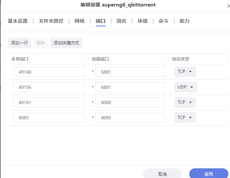
Task: Switch to the 基本设置 tab
Action: click(18, 21)
